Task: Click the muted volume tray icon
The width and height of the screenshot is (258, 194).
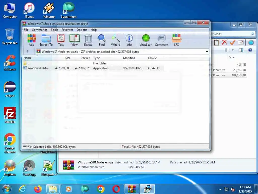Action: pos(233,189)
